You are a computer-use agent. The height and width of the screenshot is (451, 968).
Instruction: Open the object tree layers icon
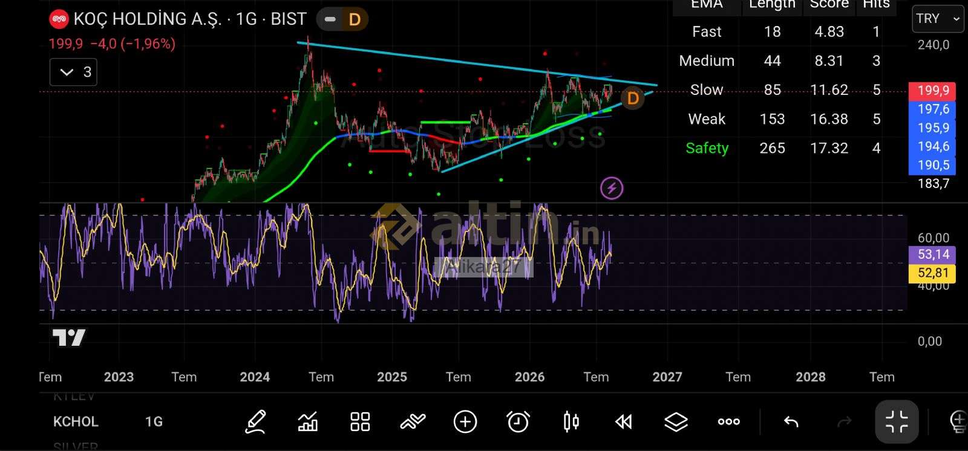676,421
